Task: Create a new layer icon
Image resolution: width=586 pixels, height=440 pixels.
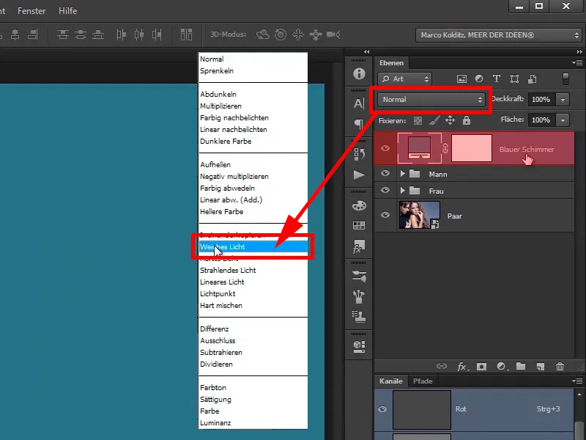Action: pyautogui.click(x=541, y=366)
